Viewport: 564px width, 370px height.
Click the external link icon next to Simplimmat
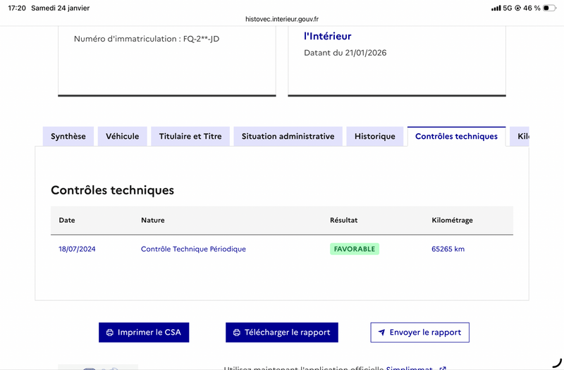coord(442,367)
